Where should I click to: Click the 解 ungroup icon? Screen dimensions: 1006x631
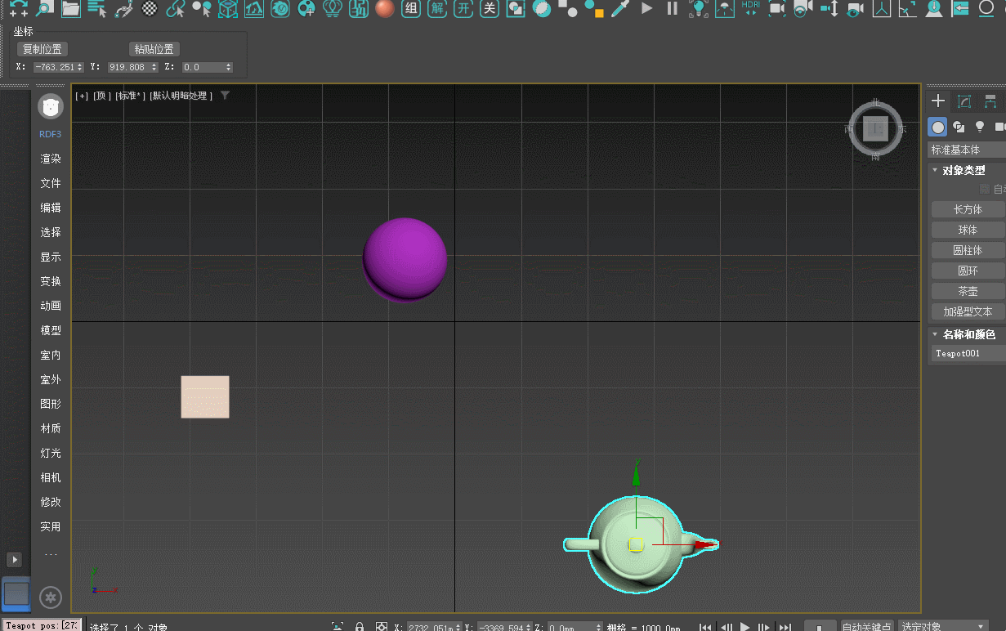[x=439, y=9]
